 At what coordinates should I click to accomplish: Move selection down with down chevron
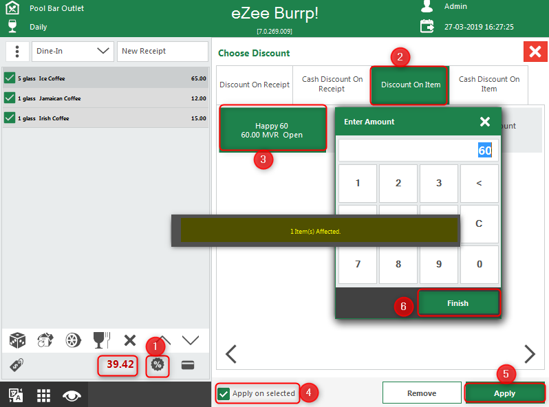click(x=191, y=340)
